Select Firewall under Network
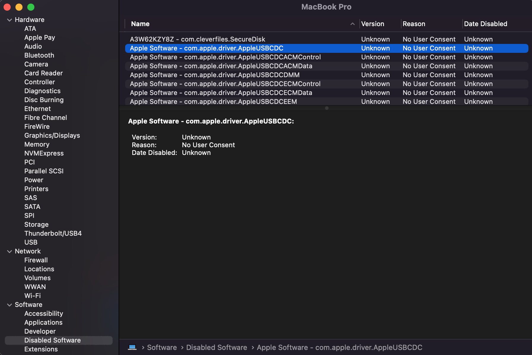 (x=36, y=260)
